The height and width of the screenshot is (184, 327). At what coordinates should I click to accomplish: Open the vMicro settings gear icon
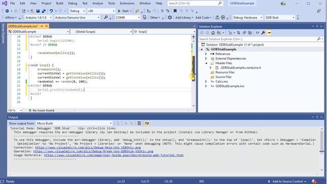click(170, 17)
